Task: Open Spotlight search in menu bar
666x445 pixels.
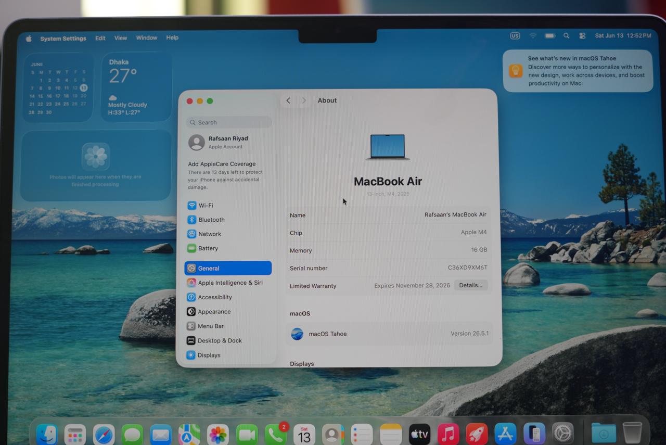Action: 566,36
